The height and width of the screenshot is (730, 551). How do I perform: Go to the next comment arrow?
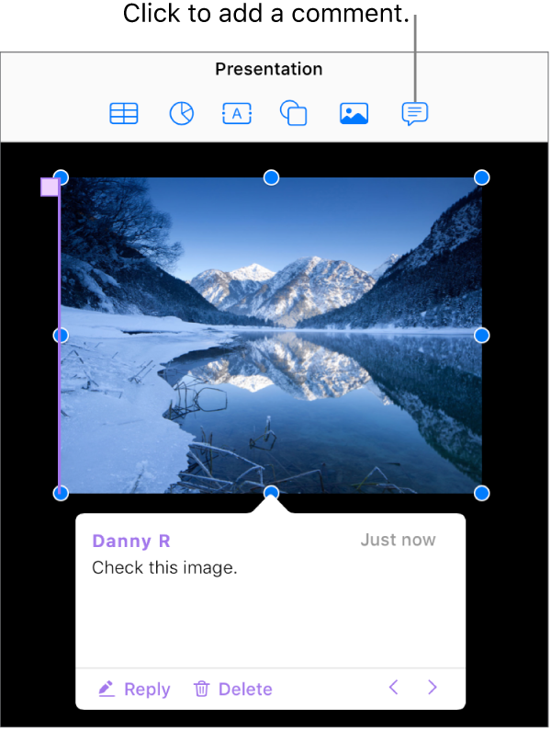433,687
